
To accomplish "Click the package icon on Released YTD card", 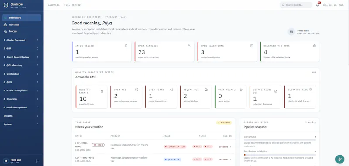I will coord(315,46).
